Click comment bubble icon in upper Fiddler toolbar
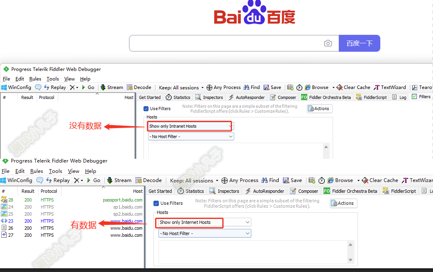Image resolution: width=433 pixels, height=272 pixels. pyautogui.click(x=38, y=87)
